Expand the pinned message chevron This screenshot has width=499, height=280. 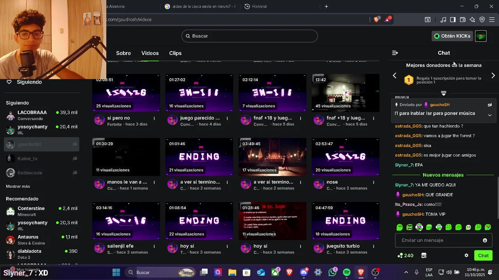pos(490,115)
